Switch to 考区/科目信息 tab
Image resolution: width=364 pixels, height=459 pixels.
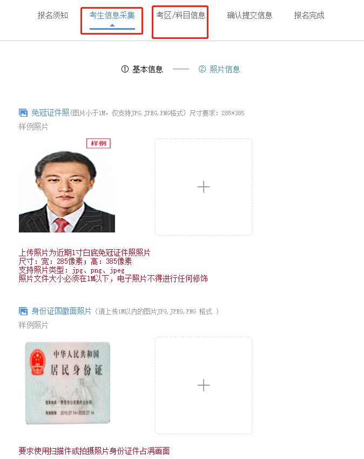tap(181, 15)
